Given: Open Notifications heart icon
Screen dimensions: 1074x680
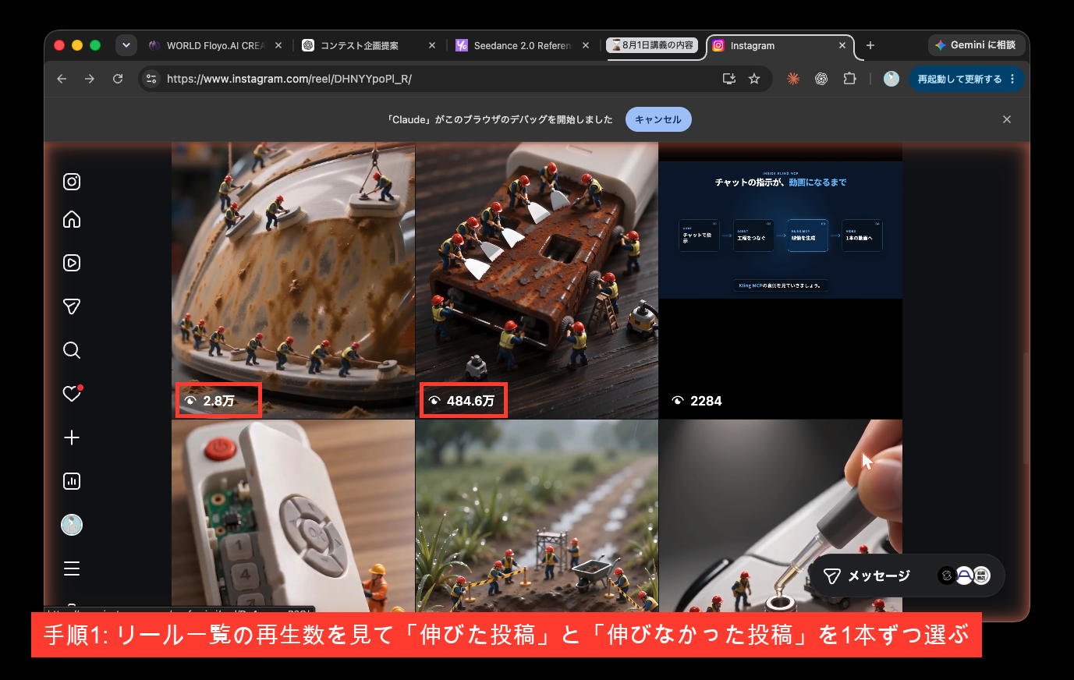Looking at the screenshot, I should pyautogui.click(x=72, y=394).
